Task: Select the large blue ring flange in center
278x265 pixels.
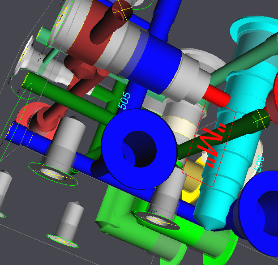Action: point(139,149)
